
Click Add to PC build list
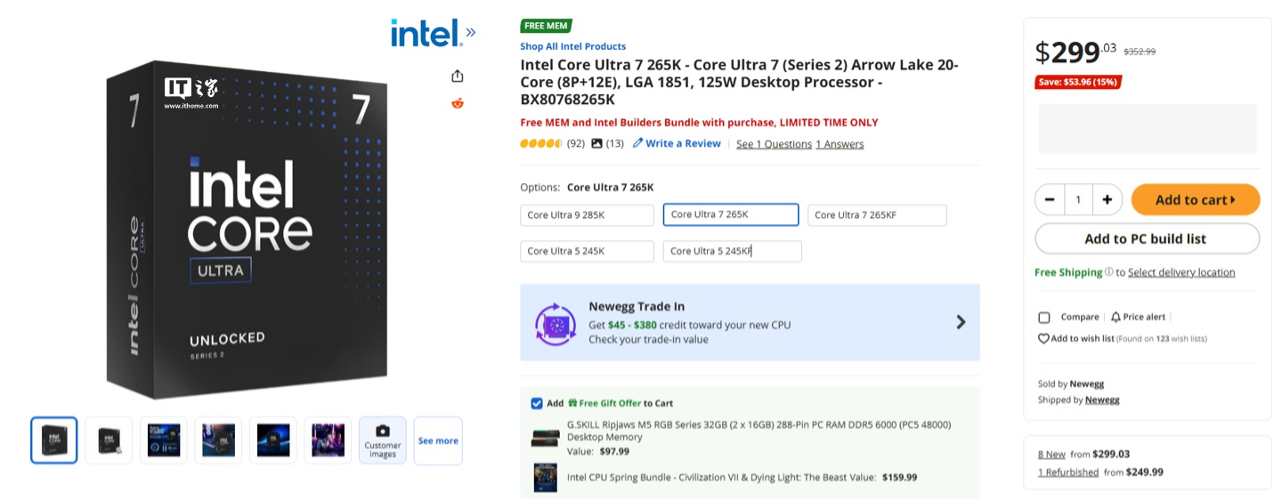[x=1147, y=238]
